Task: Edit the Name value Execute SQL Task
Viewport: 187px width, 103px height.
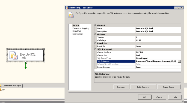Action: pyautogui.click(x=158, y=28)
